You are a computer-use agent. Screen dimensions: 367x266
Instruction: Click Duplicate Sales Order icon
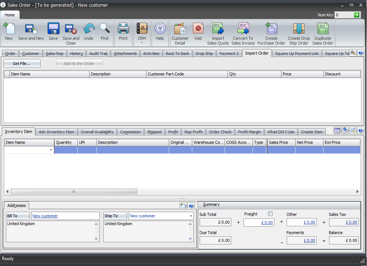[x=322, y=29]
